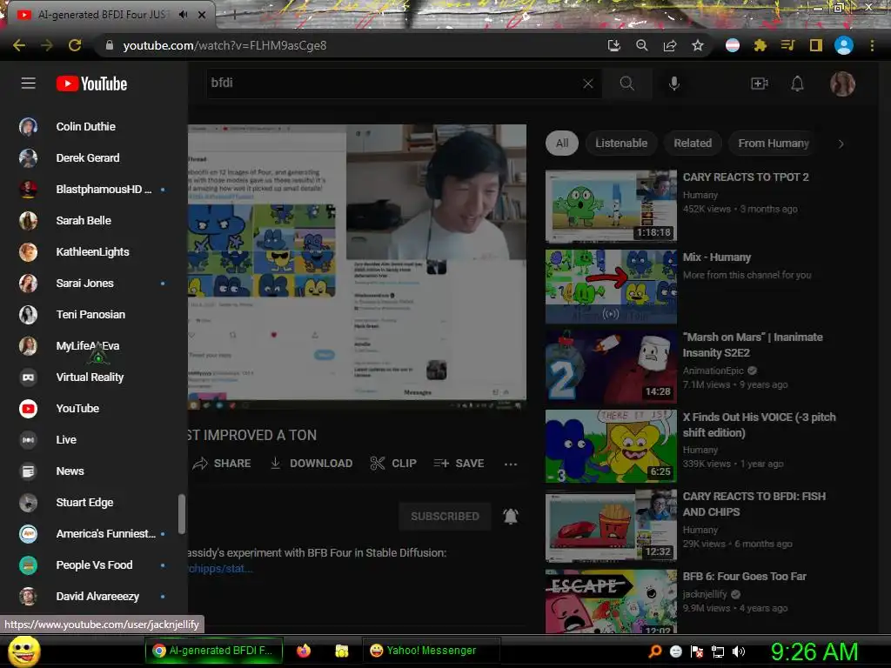Select the All filter chip
This screenshot has height=668, width=891.
click(562, 144)
